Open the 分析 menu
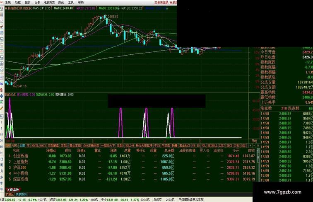Viewport: 313px width, 202px height. coord(38,2)
